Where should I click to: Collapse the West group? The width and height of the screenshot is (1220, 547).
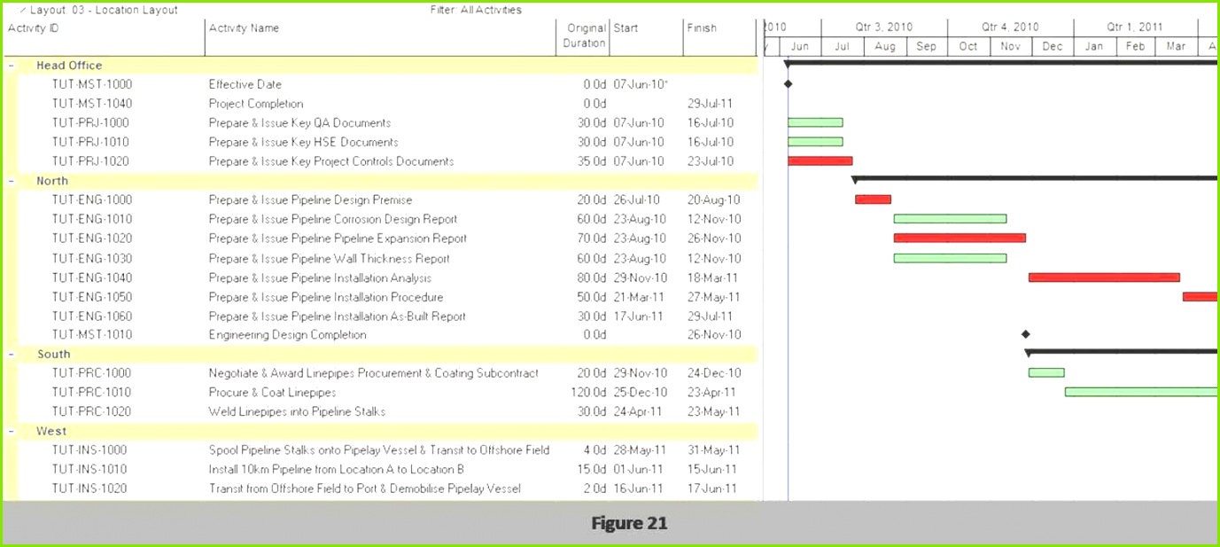tap(12, 431)
